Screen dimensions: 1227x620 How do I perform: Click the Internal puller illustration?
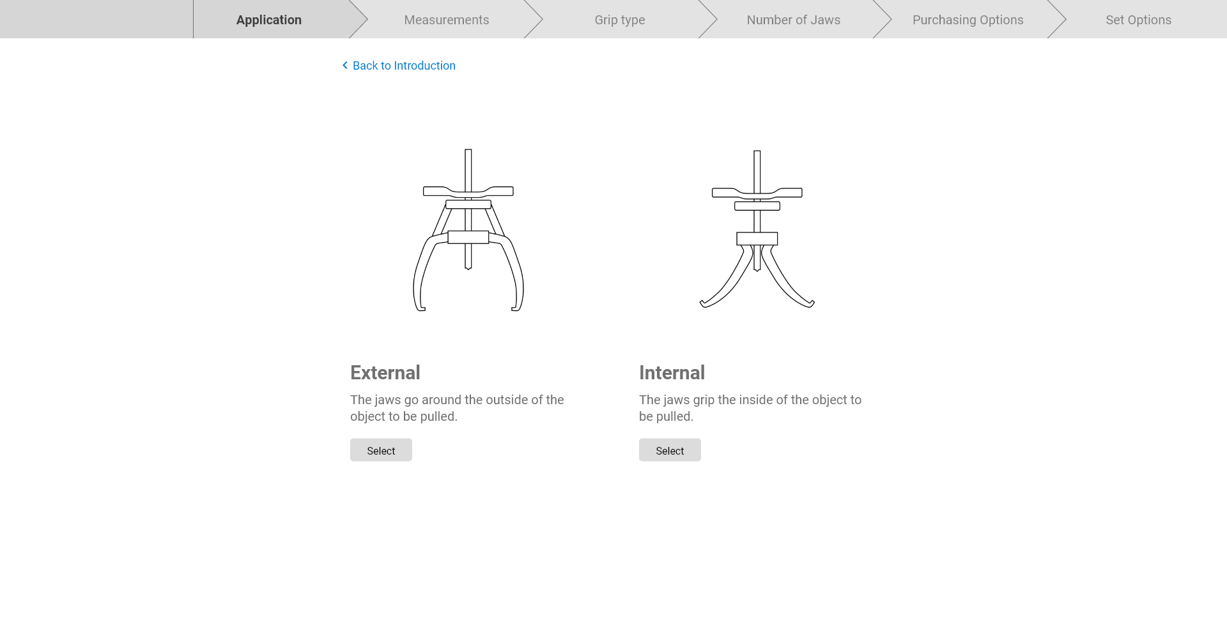pos(757,230)
